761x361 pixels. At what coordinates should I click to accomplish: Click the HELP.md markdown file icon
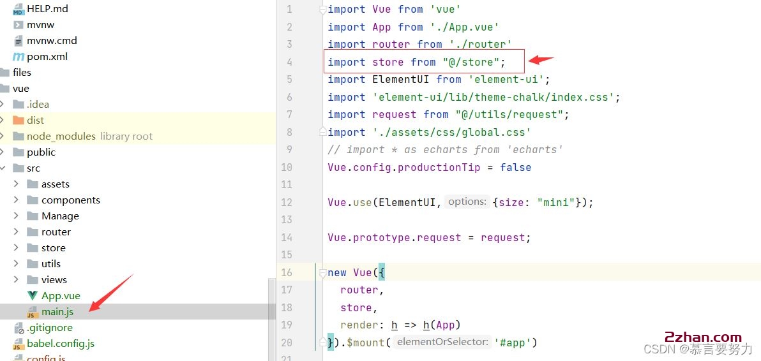pyautogui.click(x=19, y=9)
